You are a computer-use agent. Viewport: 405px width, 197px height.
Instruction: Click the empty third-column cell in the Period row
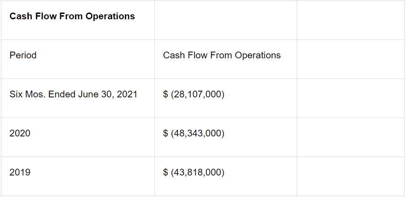click(350, 59)
